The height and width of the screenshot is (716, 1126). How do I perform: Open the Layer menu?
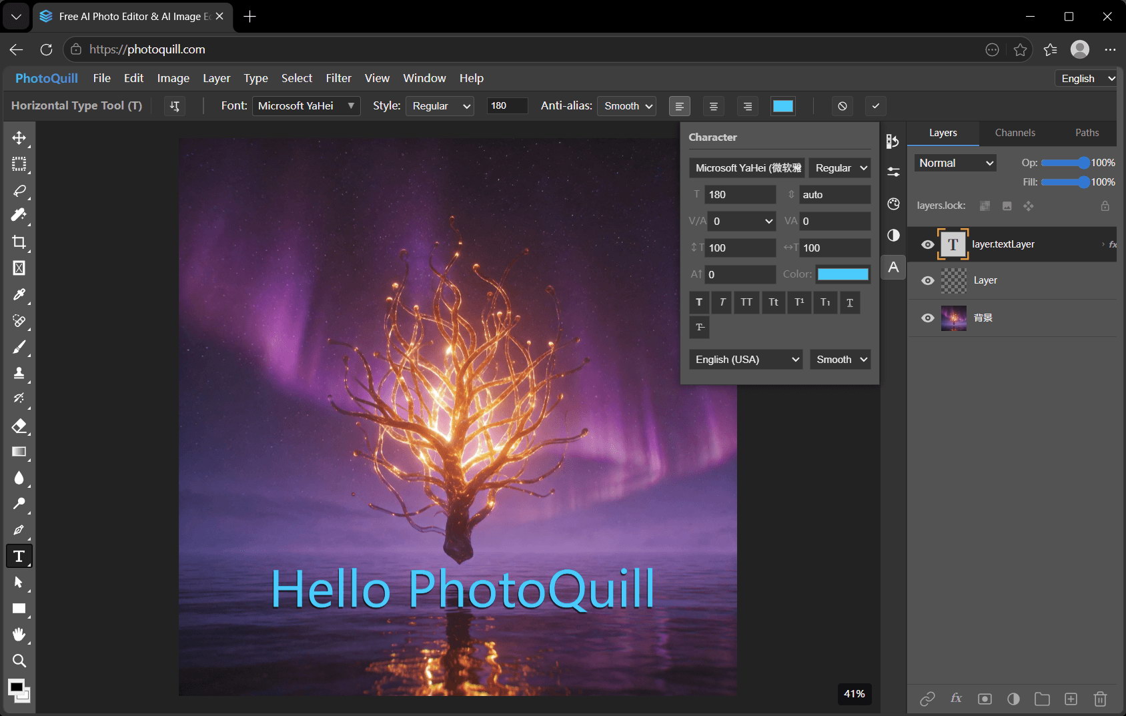pyautogui.click(x=217, y=78)
